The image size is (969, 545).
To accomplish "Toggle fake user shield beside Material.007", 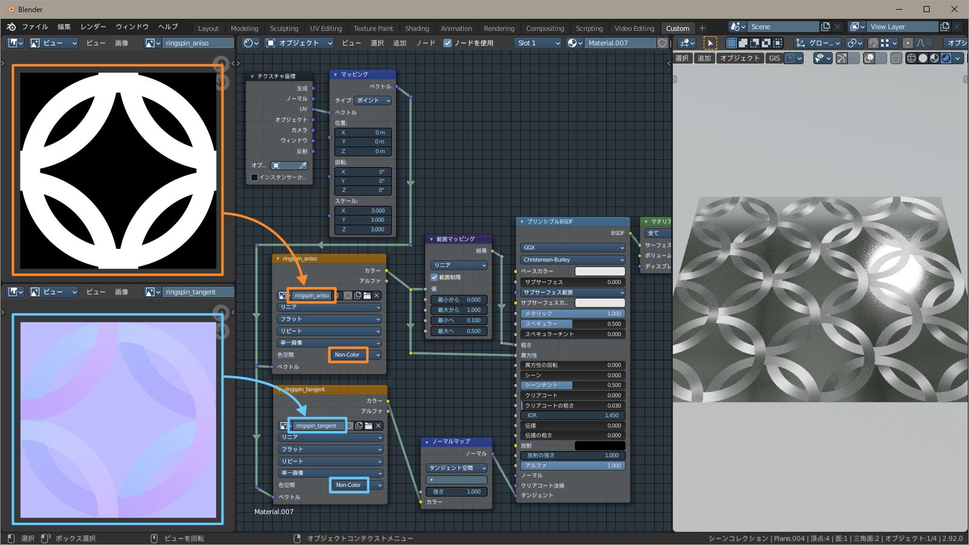I will (x=663, y=43).
